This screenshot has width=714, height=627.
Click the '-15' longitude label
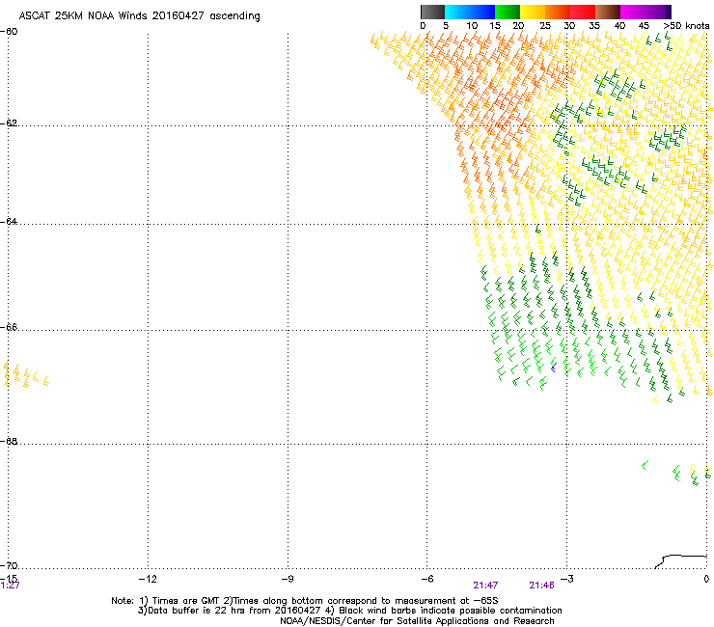pyautogui.click(x=9, y=578)
